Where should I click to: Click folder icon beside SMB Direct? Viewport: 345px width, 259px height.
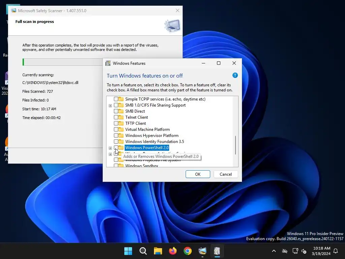click(x=121, y=111)
